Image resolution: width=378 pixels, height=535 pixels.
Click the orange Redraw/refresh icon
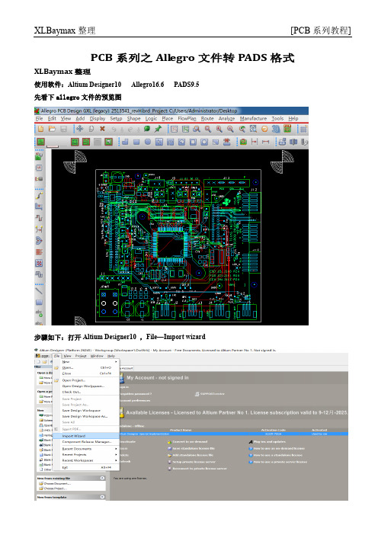[x=264, y=129]
